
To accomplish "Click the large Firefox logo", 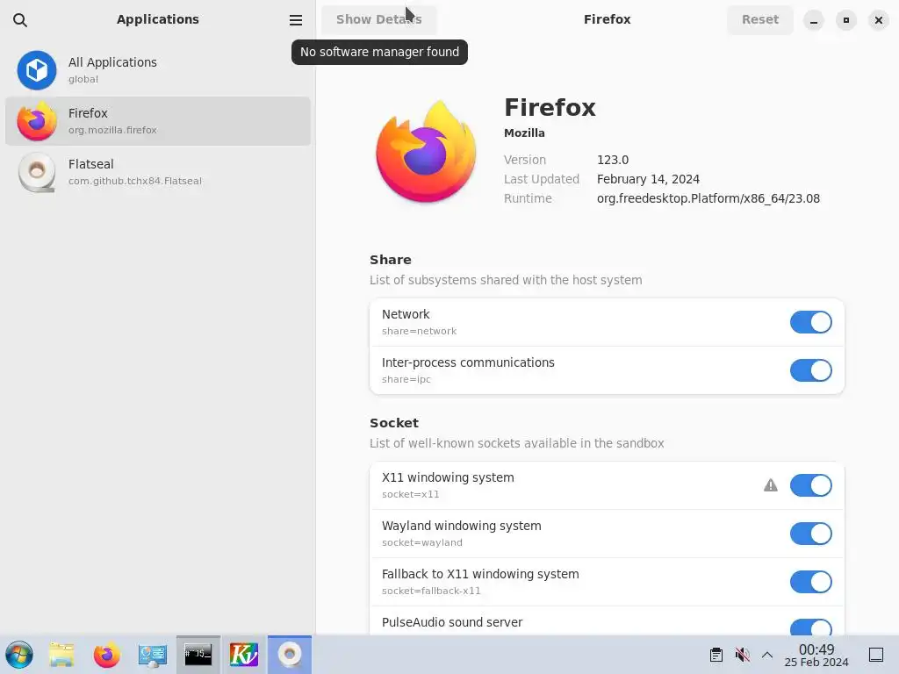I will 426,151.
